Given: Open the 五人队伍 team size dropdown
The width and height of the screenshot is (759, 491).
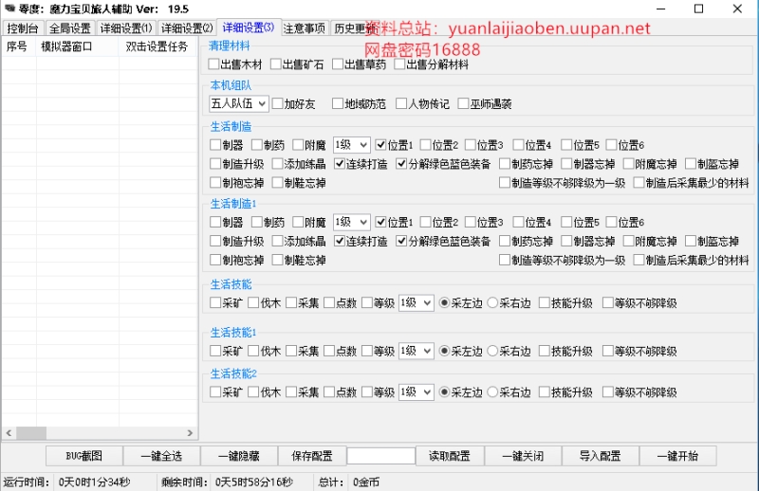Looking at the screenshot, I should (239, 103).
